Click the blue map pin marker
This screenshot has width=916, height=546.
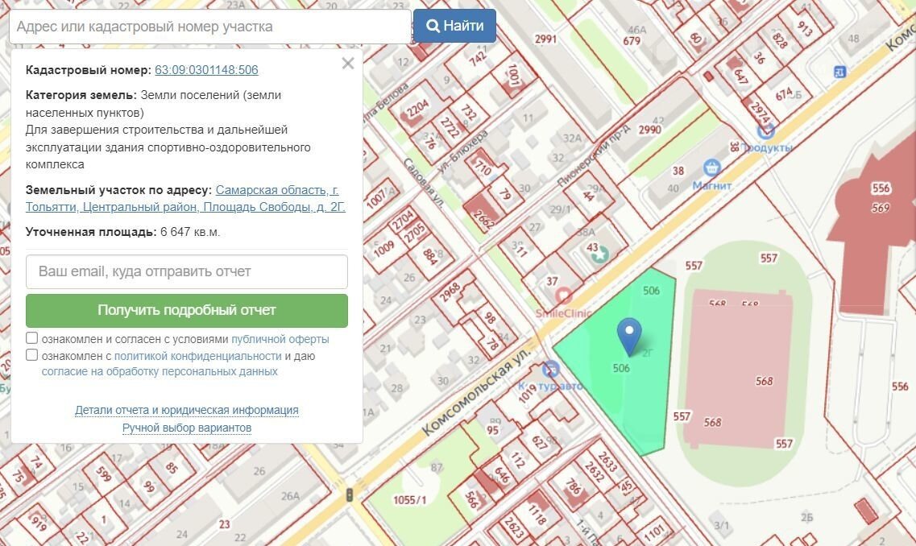tap(628, 335)
